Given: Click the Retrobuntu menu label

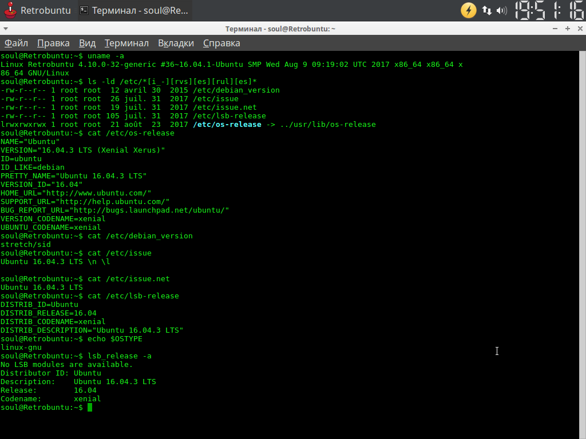Looking at the screenshot, I should click(x=46, y=10).
